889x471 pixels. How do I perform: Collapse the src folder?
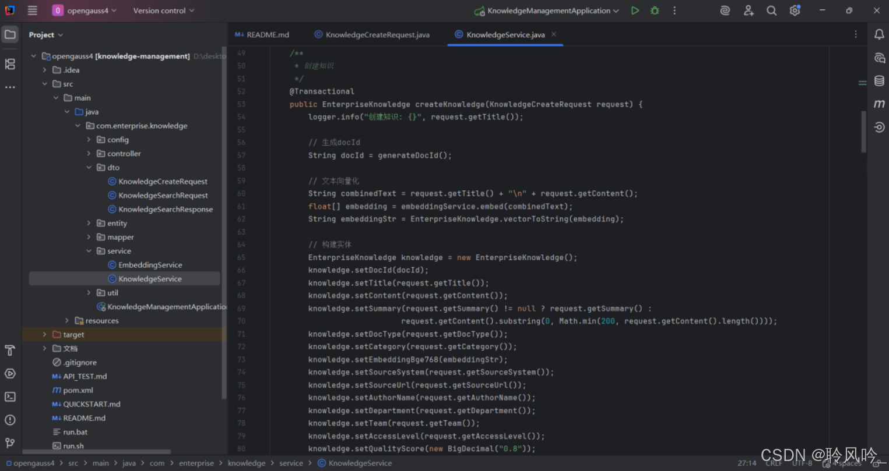44,84
